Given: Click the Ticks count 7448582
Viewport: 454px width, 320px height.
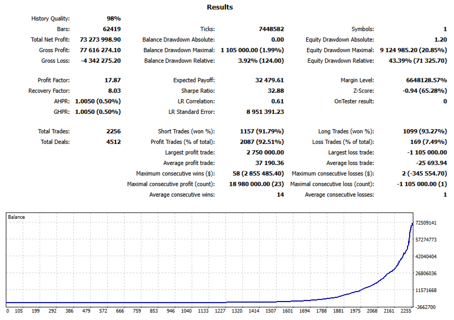Looking at the screenshot, I should 271,29.
